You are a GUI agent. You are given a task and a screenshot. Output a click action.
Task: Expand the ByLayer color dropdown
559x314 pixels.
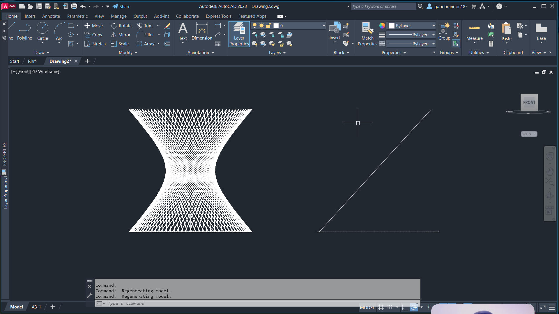click(433, 26)
